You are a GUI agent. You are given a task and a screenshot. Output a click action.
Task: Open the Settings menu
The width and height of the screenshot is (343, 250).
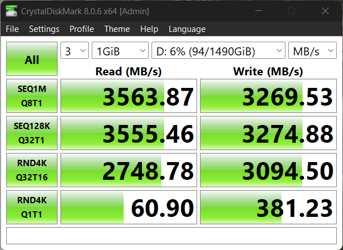coord(44,29)
